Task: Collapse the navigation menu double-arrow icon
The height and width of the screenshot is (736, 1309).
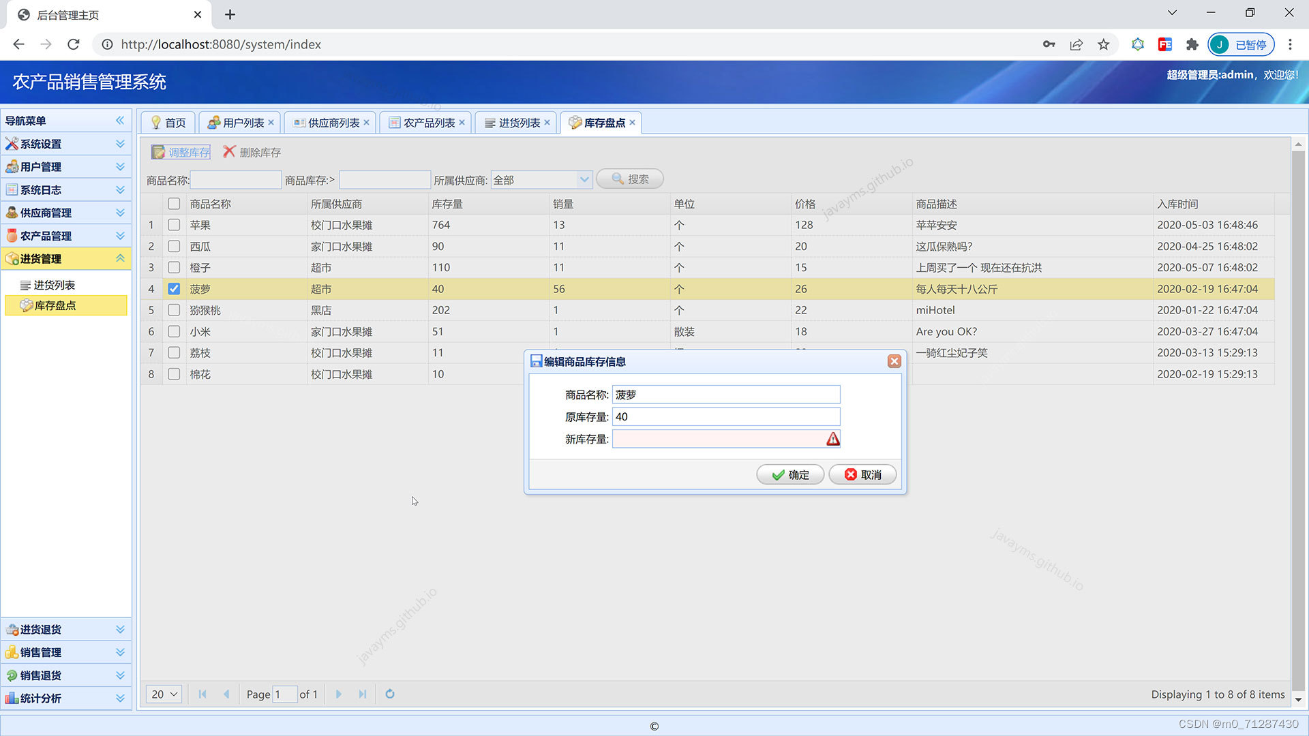Action: (120, 121)
